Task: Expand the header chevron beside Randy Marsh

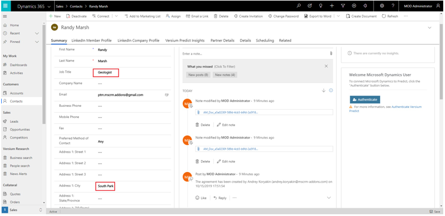Action: [430, 28]
